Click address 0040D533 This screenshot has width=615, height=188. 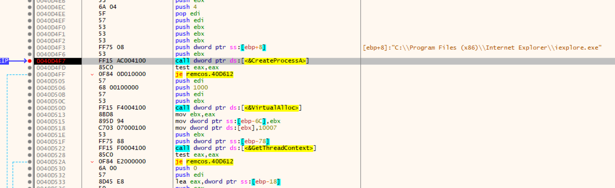[51, 182]
